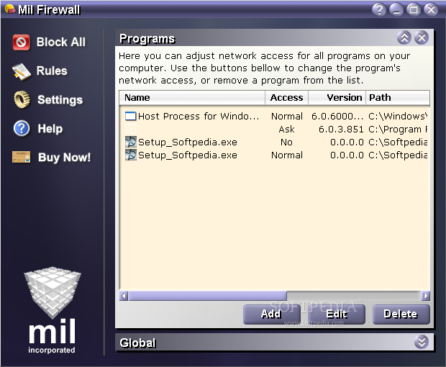Click the Buy Now credit card icon
The image size is (446, 367).
pyautogui.click(x=22, y=157)
